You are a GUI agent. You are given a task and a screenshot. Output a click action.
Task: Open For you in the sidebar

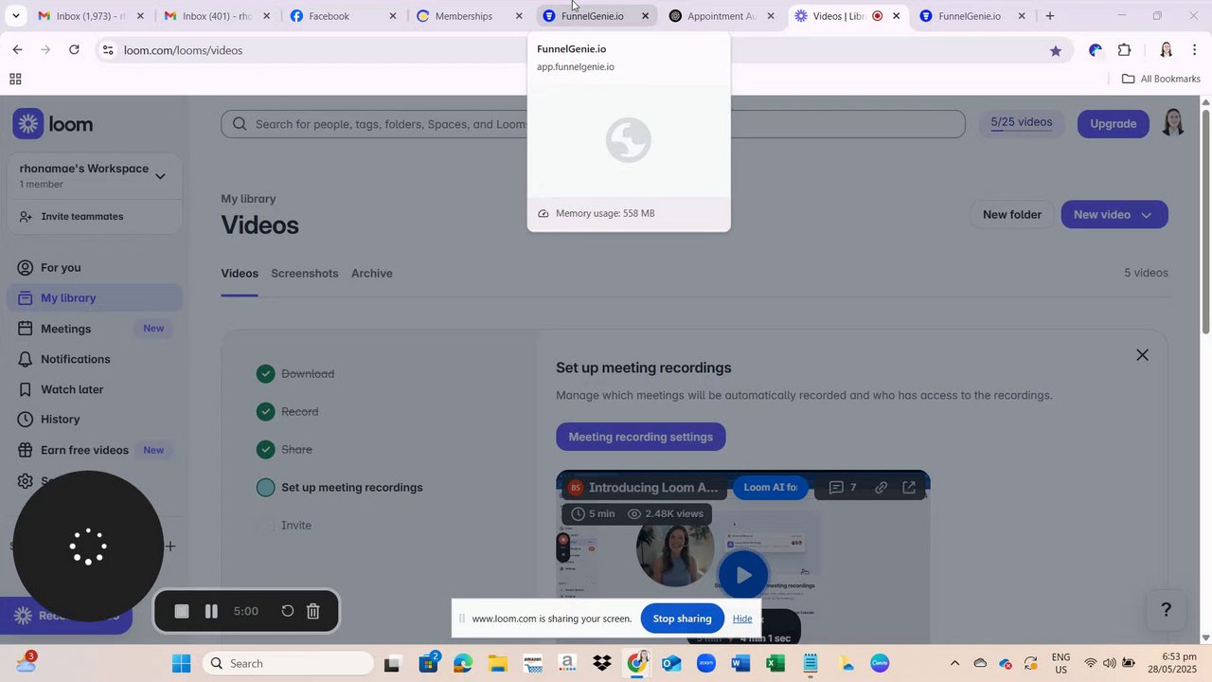(x=95, y=268)
